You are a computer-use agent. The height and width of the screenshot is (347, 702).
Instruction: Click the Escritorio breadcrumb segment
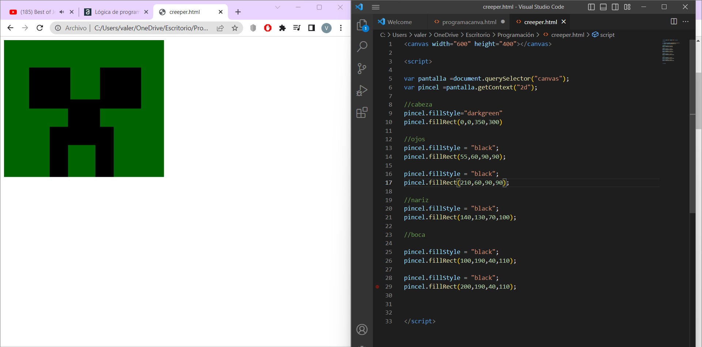(x=478, y=35)
